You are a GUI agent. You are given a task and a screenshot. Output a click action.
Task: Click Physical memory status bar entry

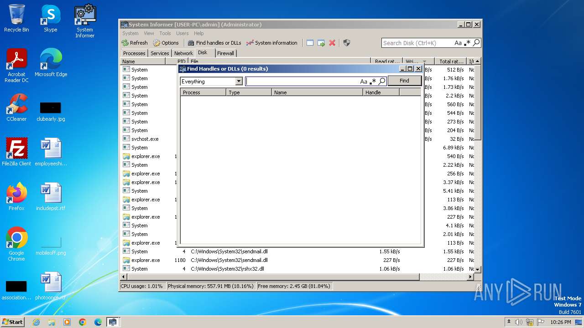click(210, 286)
